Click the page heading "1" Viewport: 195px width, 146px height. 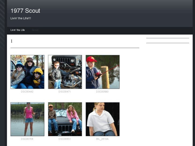pos(12,41)
